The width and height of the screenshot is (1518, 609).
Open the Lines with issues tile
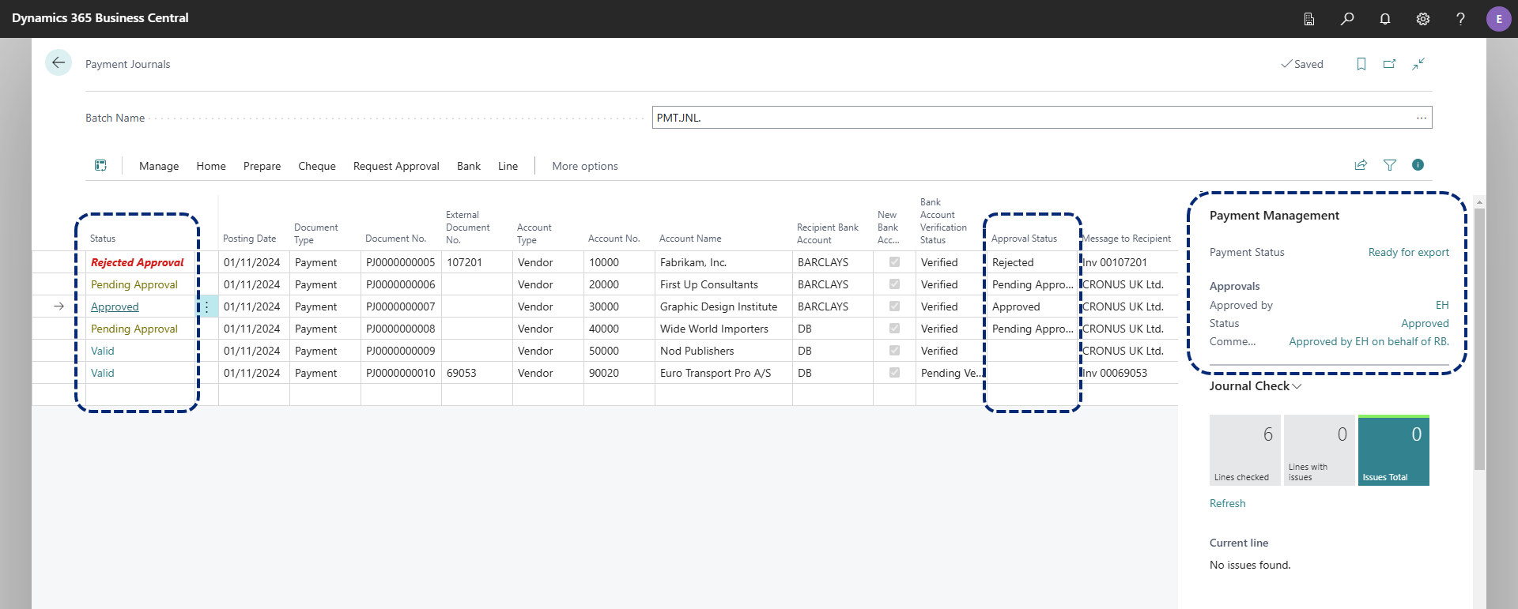coord(1320,450)
